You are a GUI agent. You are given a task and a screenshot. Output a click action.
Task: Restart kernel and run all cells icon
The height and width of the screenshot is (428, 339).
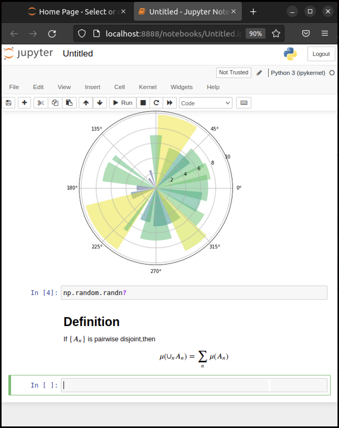click(x=170, y=103)
